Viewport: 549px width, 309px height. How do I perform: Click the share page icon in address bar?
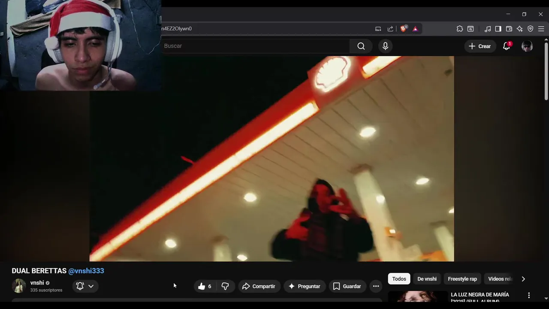tap(390, 29)
